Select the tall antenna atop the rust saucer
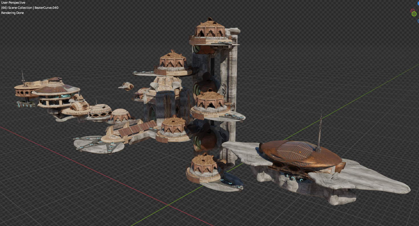 click(x=320, y=122)
